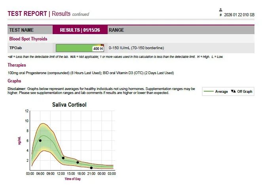Click the TEST NAME column header
Image resolution: width=262 pixels, height=188 pixels.
coord(22,30)
